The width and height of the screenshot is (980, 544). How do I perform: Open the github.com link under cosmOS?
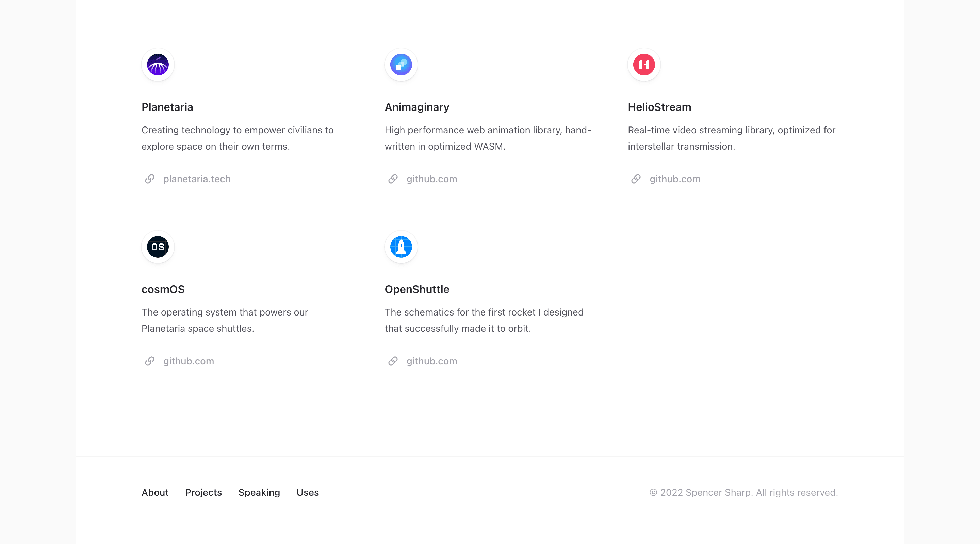[x=188, y=361]
